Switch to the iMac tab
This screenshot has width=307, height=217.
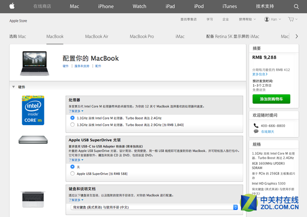180,36
